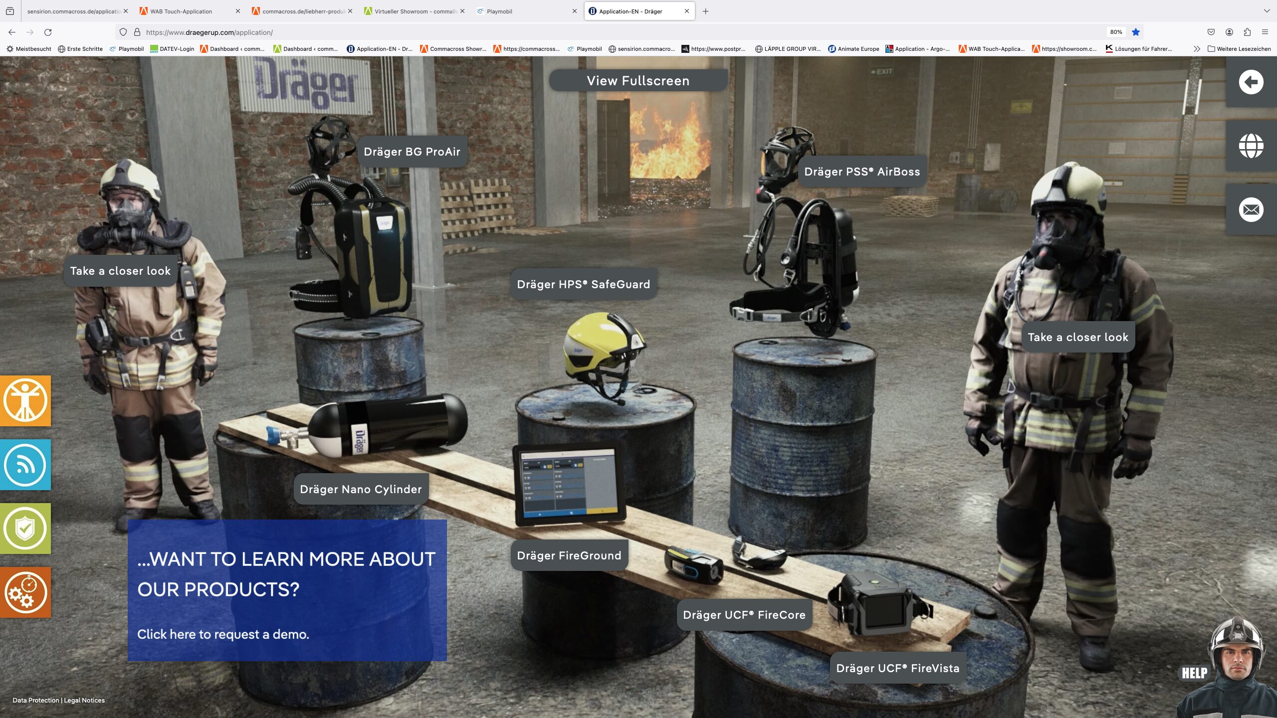Open the Dräger BG ProAir product label

[412, 152]
